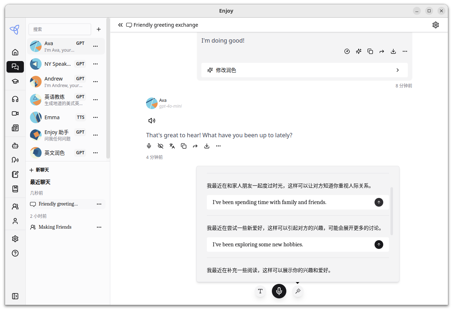Viewport: 453px width, 311px height.
Task: Switch to text input with the T button
Action: 260,291
